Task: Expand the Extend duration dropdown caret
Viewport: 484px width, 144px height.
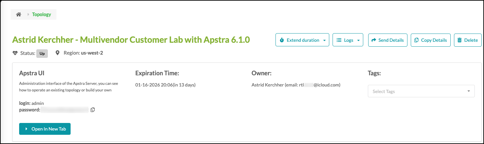Action: 324,40
